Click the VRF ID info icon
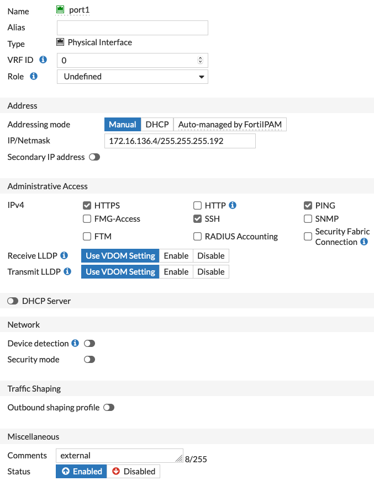Image resolution: width=374 pixels, height=481 pixels. click(43, 60)
